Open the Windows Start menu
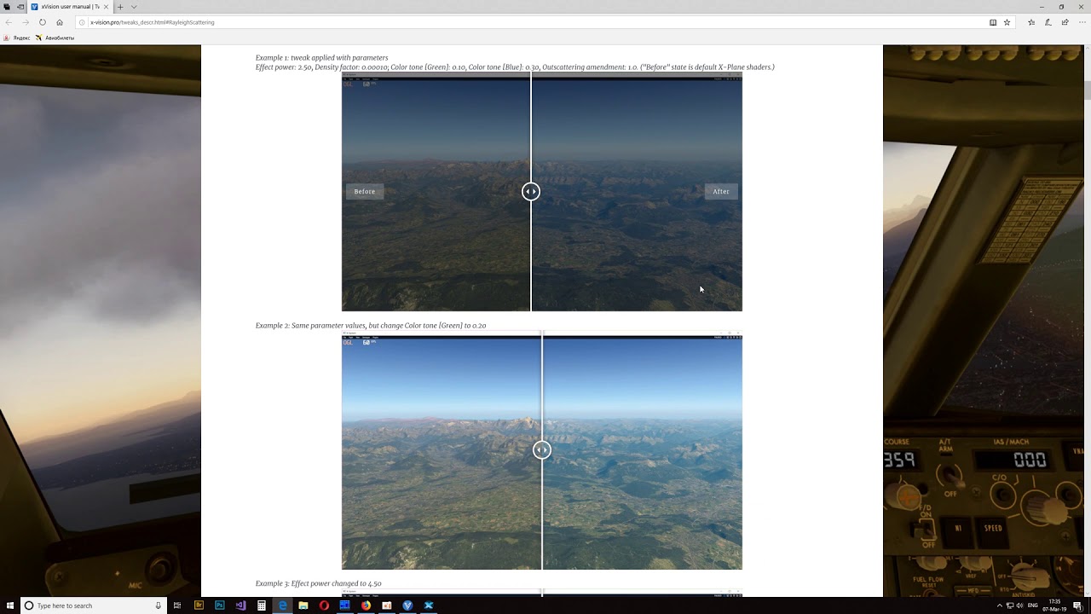Image resolution: width=1091 pixels, height=614 pixels. 9,605
